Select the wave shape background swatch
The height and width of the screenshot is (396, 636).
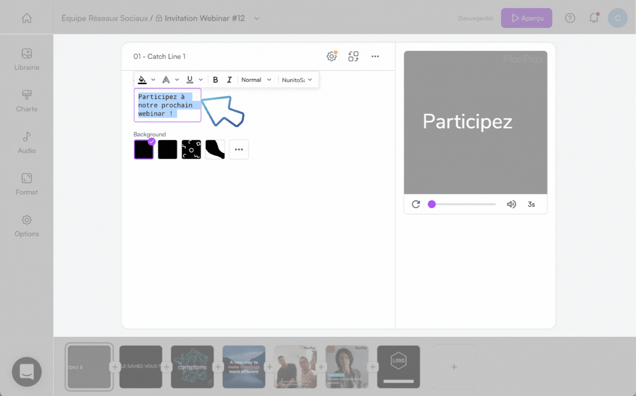[x=215, y=150]
